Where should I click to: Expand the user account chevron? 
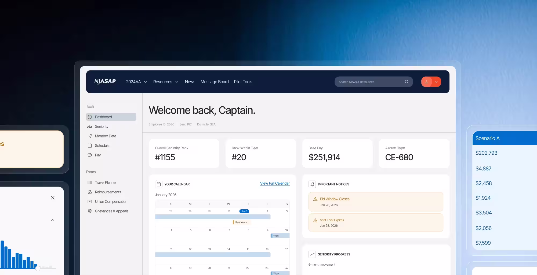click(x=436, y=82)
